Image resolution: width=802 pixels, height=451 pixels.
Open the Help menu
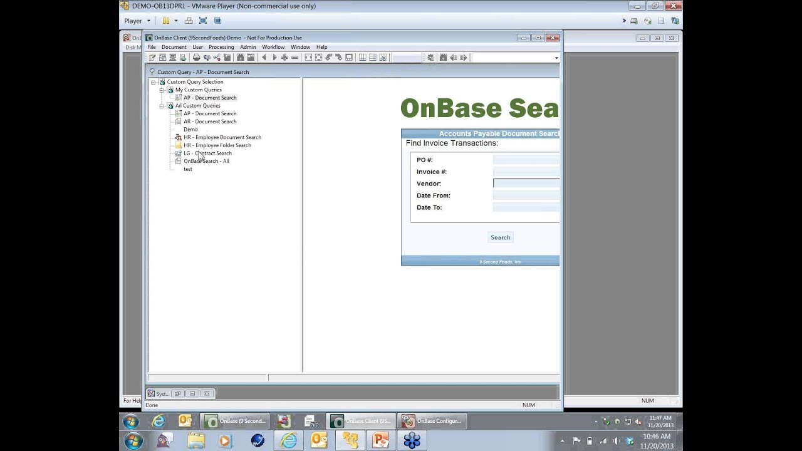click(321, 47)
